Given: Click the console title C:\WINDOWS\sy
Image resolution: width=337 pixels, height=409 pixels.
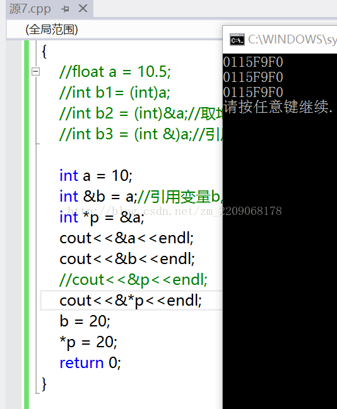Looking at the screenshot, I should point(292,40).
